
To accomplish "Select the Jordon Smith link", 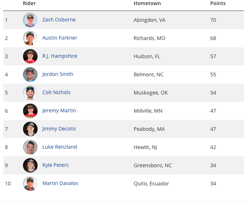I will tap(58, 74).
